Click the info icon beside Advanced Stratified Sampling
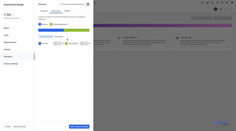The height and width of the screenshot is (131, 236). 61,4
